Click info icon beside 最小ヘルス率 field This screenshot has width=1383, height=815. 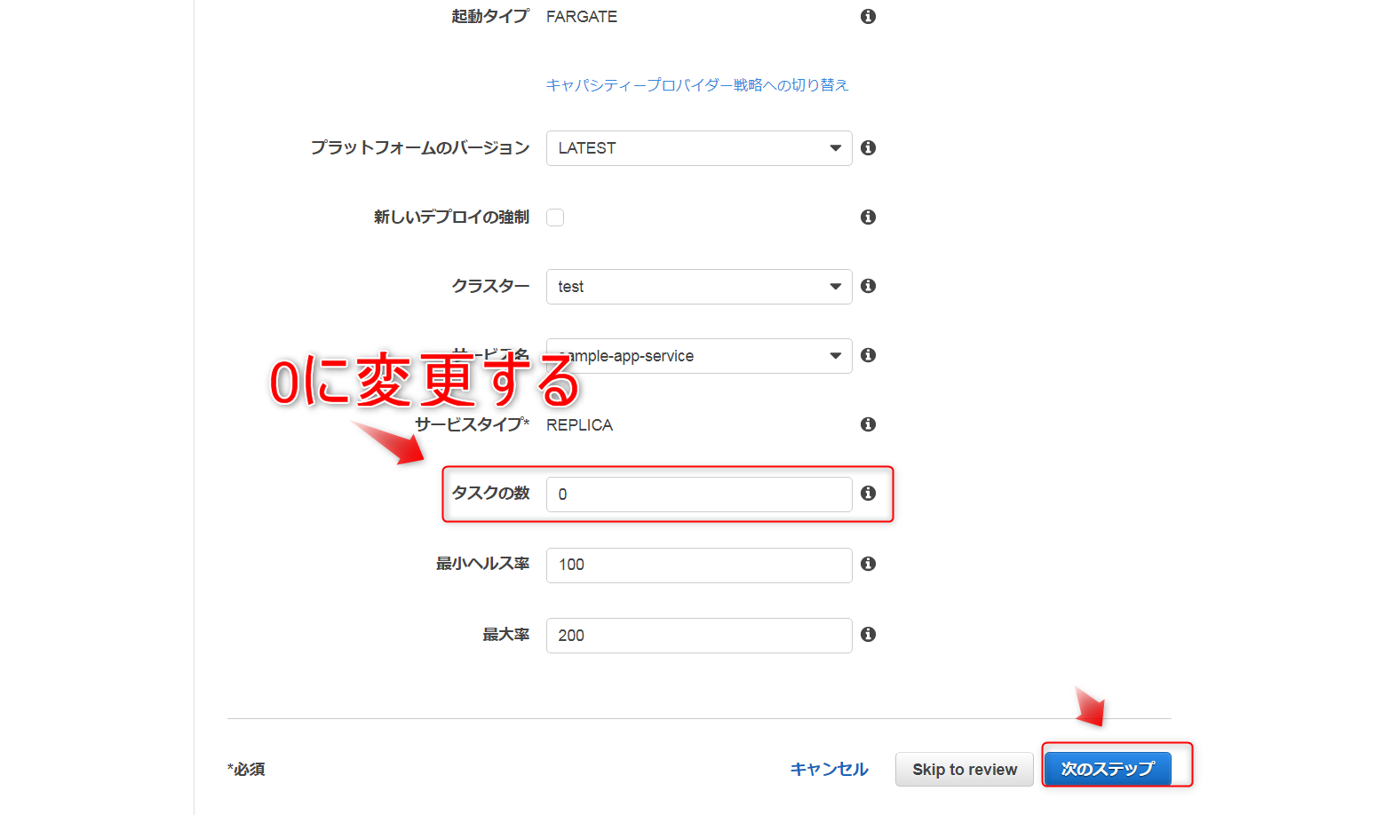868,564
